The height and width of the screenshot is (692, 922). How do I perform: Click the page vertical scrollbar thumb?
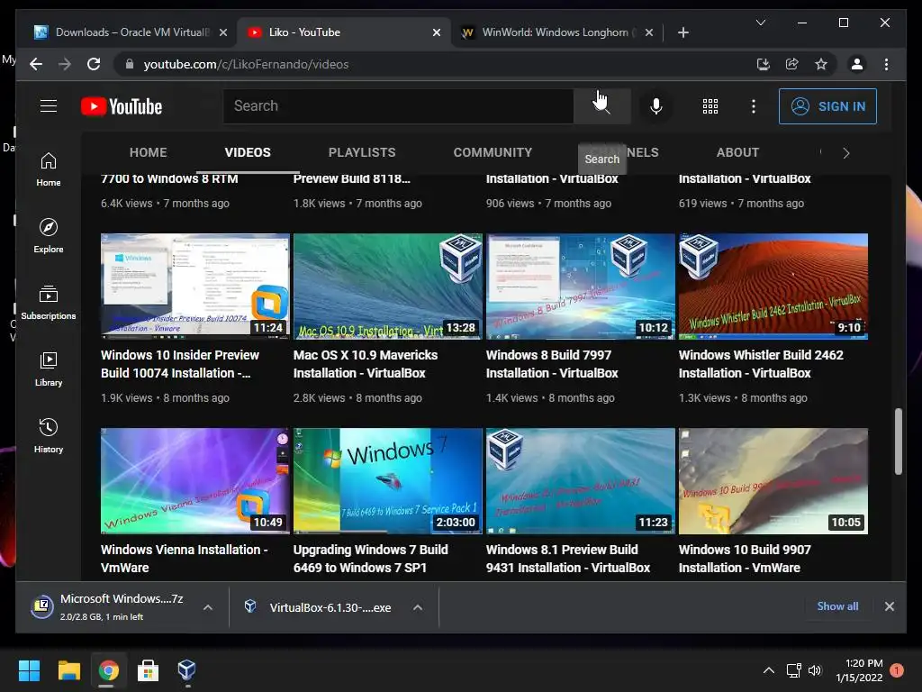pos(898,442)
